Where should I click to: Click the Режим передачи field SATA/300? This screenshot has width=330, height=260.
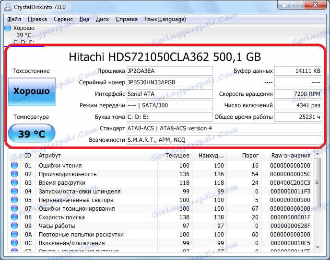pos(169,105)
